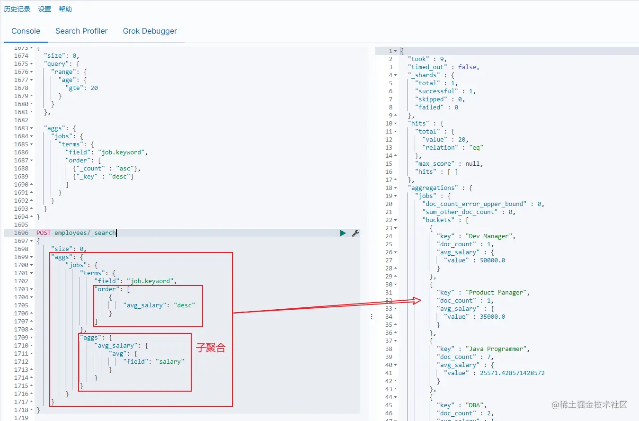Collapse the "order" array at line 1703

(31, 289)
